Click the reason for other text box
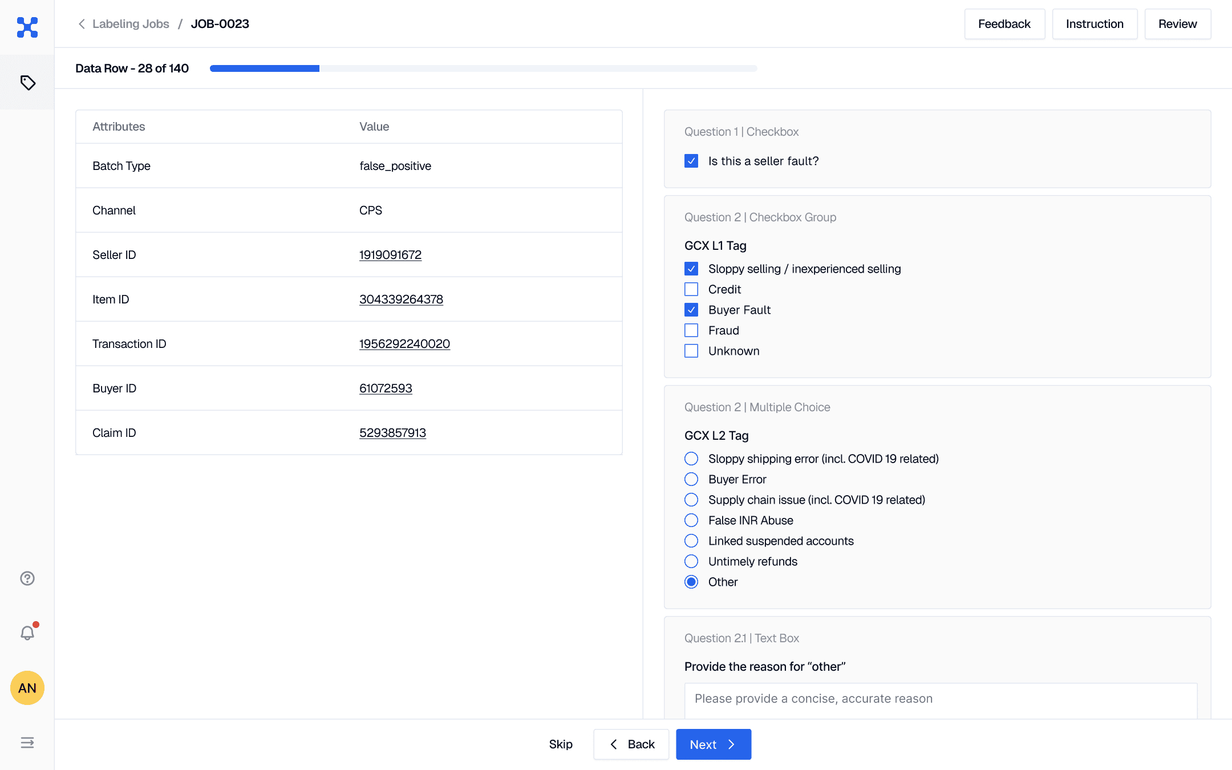This screenshot has height=770, width=1232. 941,700
